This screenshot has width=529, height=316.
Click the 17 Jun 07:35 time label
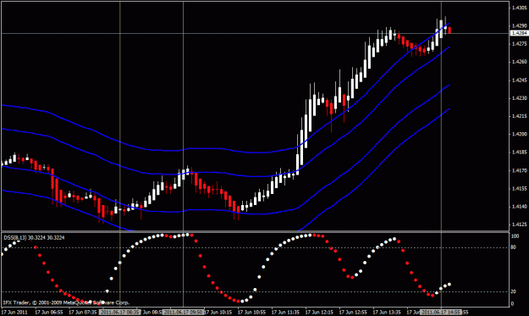pyautogui.click(x=83, y=313)
